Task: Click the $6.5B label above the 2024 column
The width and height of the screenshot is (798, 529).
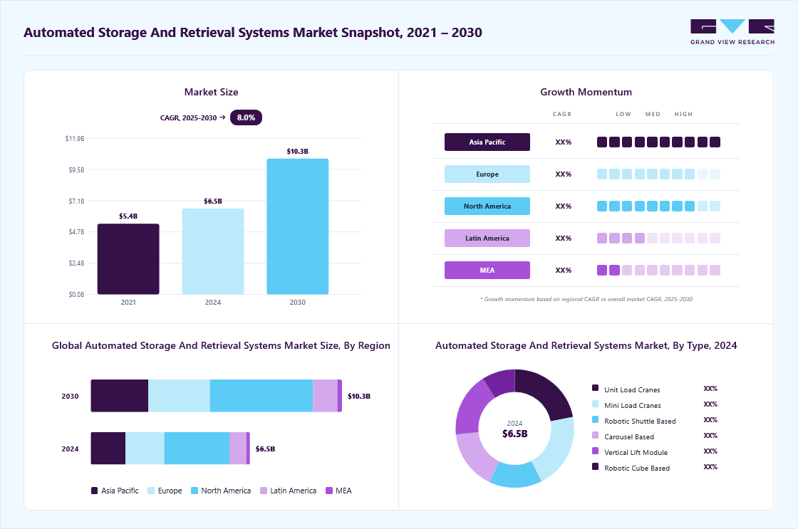Action: pos(213,201)
